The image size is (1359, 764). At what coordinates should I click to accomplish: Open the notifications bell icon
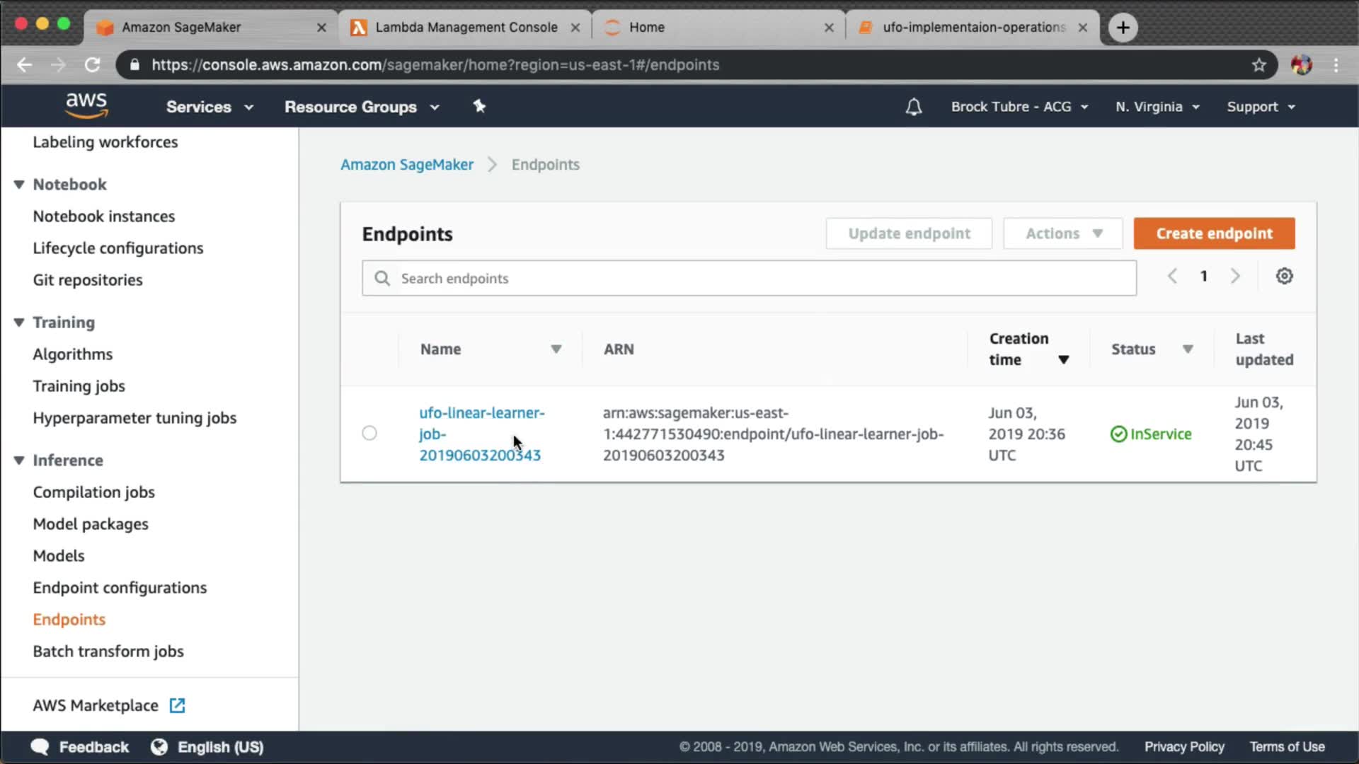click(914, 107)
